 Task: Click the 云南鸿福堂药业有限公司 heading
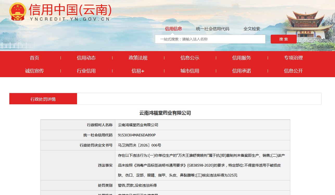(x=165, y=113)
